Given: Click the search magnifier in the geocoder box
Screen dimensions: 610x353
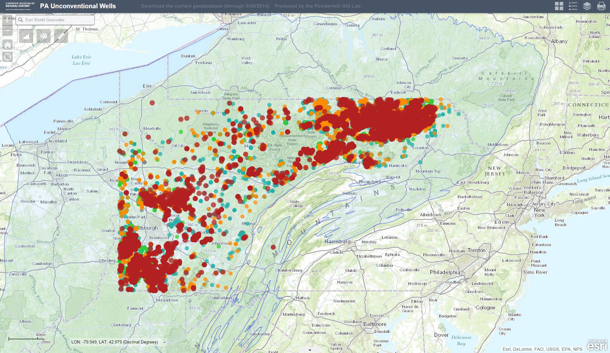Looking at the screenshot, I should pos(21,20).
